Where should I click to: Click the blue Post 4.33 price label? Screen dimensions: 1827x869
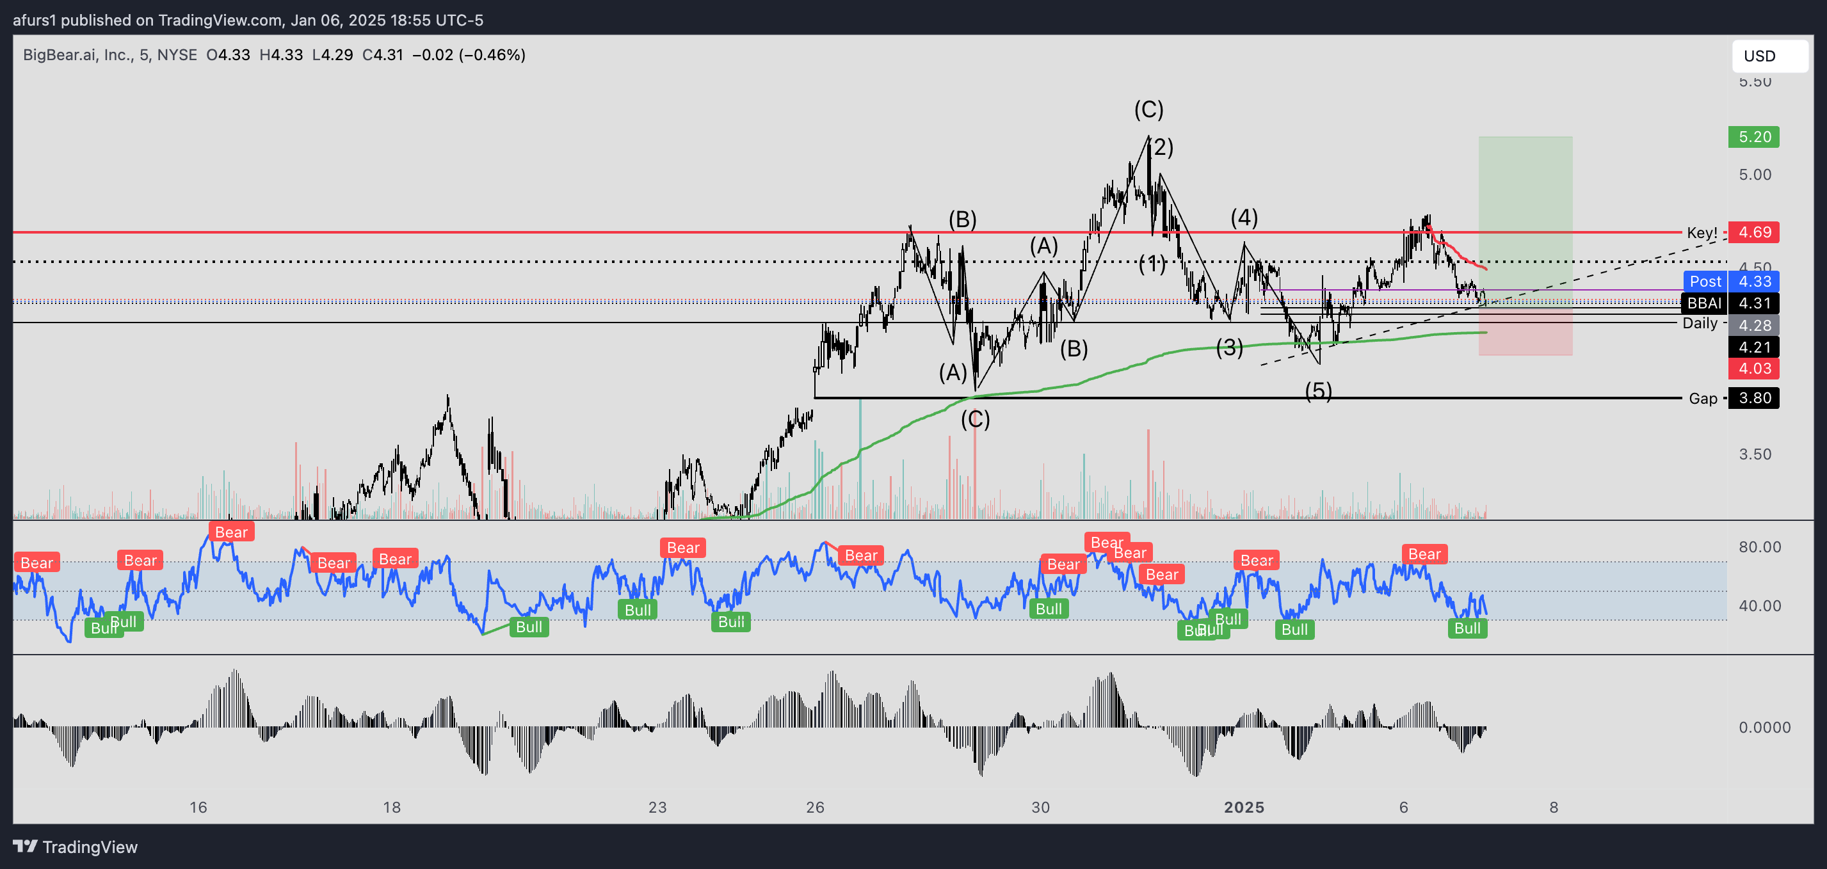[x=1731, y=282]
